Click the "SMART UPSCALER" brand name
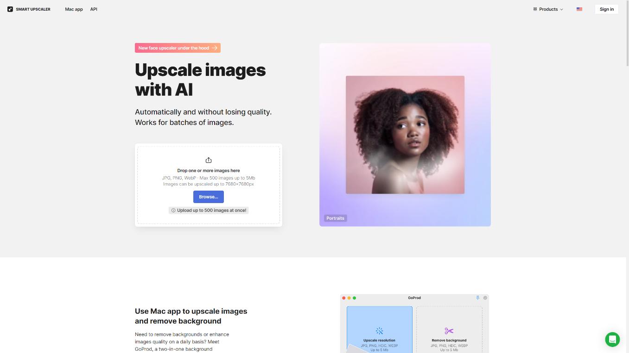 point(33,9)
